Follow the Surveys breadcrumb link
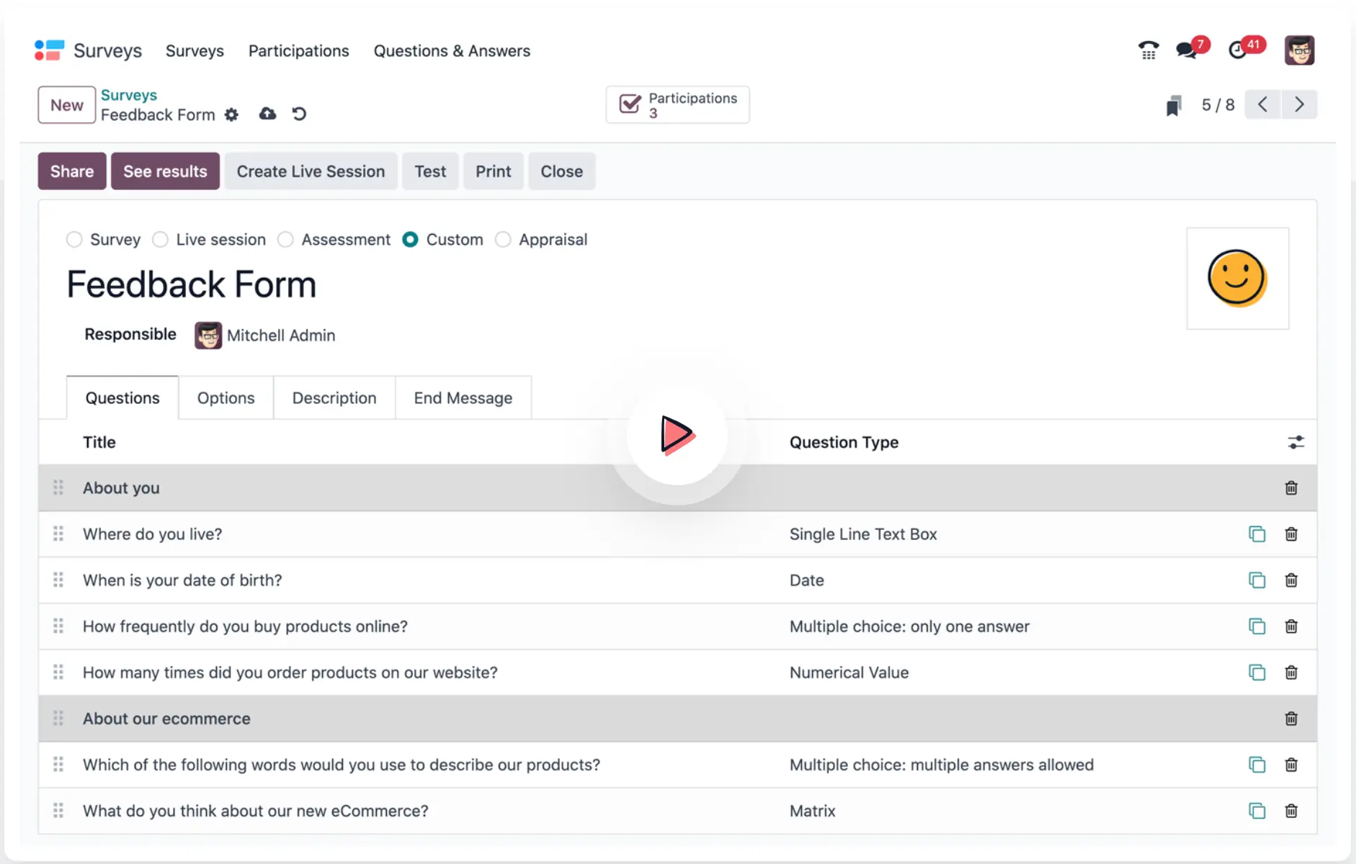Viewport: 1356px width, 864px height. pyautogui.click(x=129, y=95)
